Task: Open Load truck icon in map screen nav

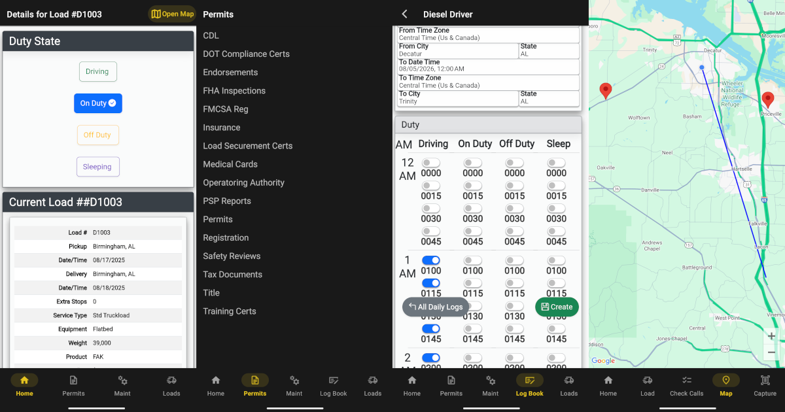Action: (648, 381)
